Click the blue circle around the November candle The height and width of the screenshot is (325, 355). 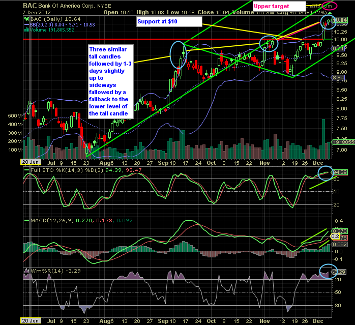click(268, 43)
